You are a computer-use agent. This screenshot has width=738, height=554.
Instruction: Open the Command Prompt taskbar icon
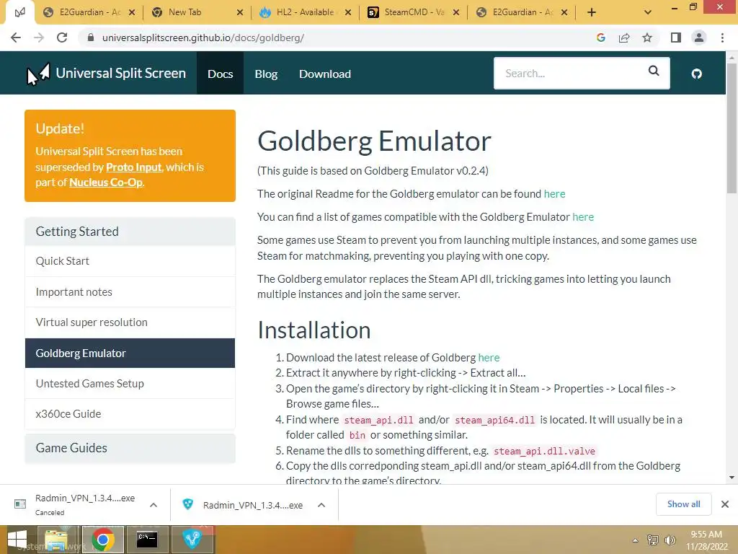tap(147, 540)
